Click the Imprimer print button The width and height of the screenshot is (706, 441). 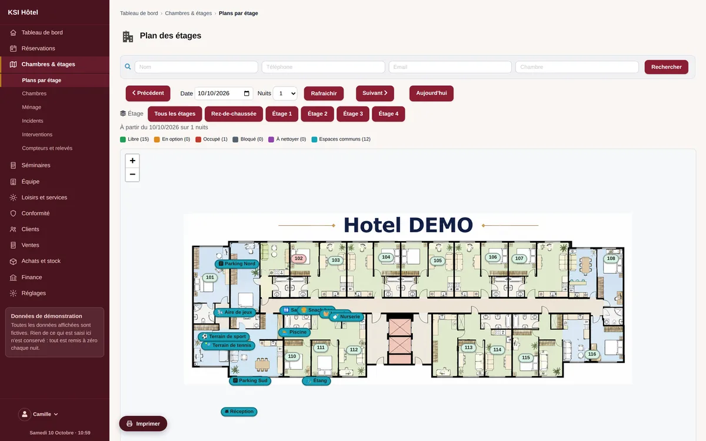[143, 424]
